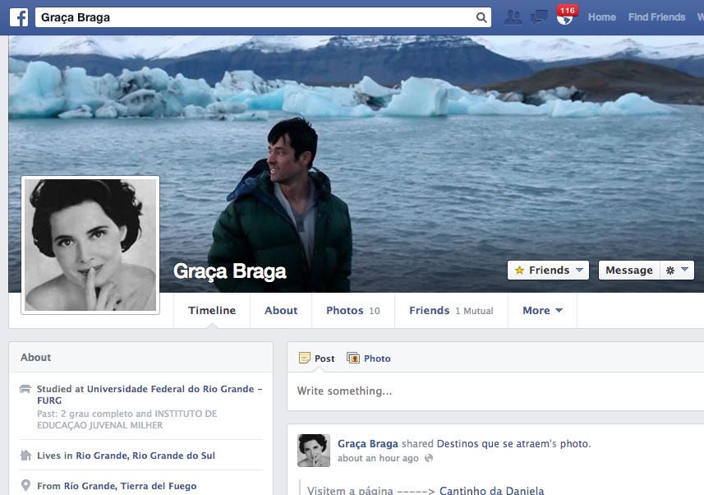Click the star icon on Friends button
The image size is (704, 495).
pos(519,271)
